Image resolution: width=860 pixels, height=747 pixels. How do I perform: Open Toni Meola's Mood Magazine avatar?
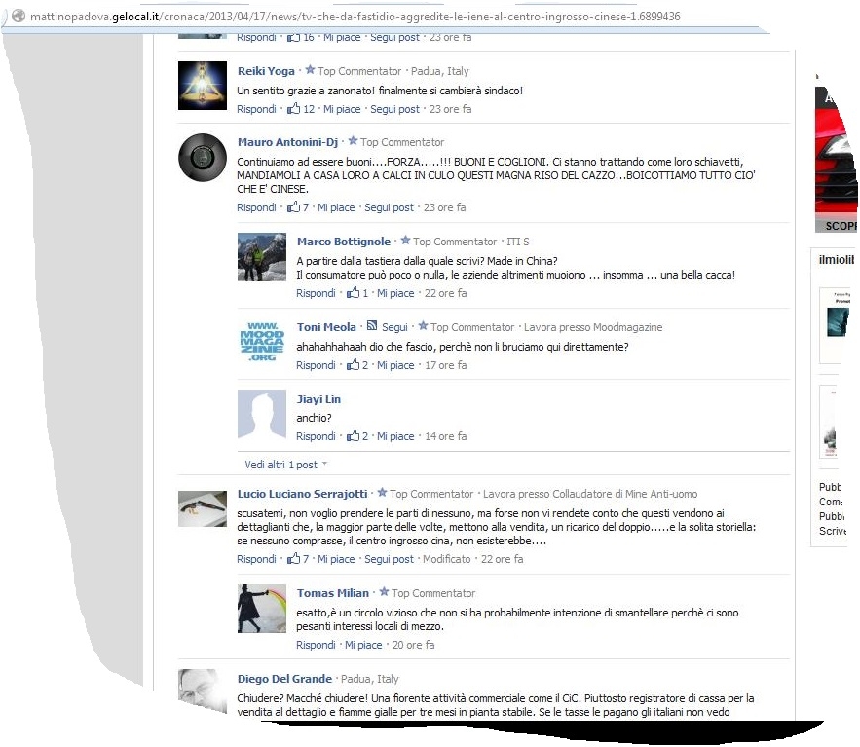[262, 342]
